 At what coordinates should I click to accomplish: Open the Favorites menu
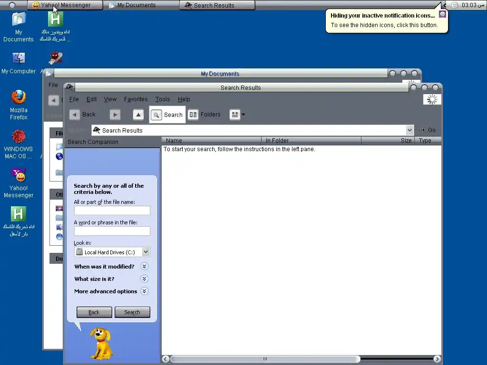click(136, 99)
